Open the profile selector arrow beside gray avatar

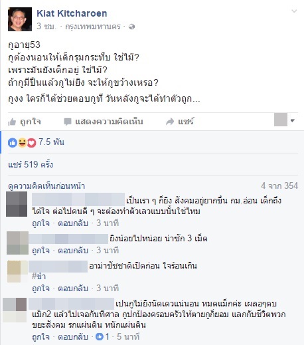293,120
